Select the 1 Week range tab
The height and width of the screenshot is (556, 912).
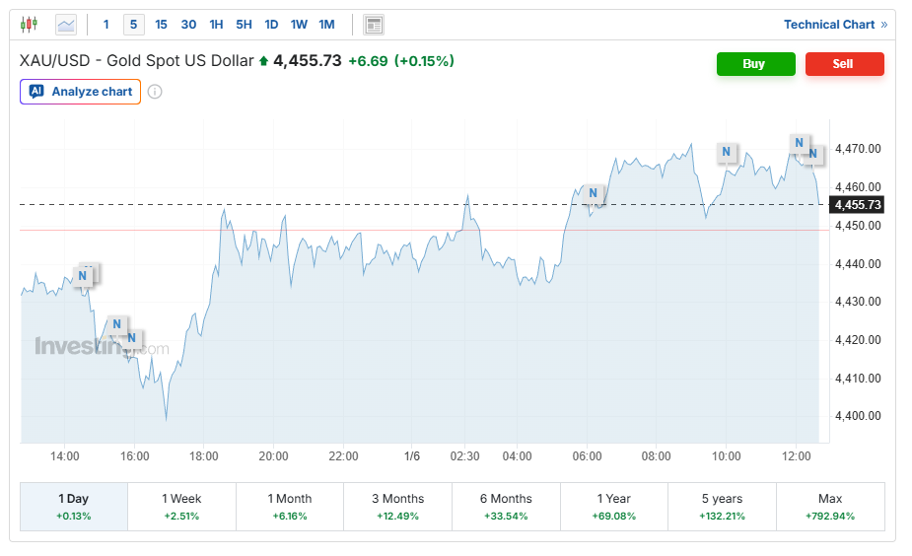tap(181, 507)
